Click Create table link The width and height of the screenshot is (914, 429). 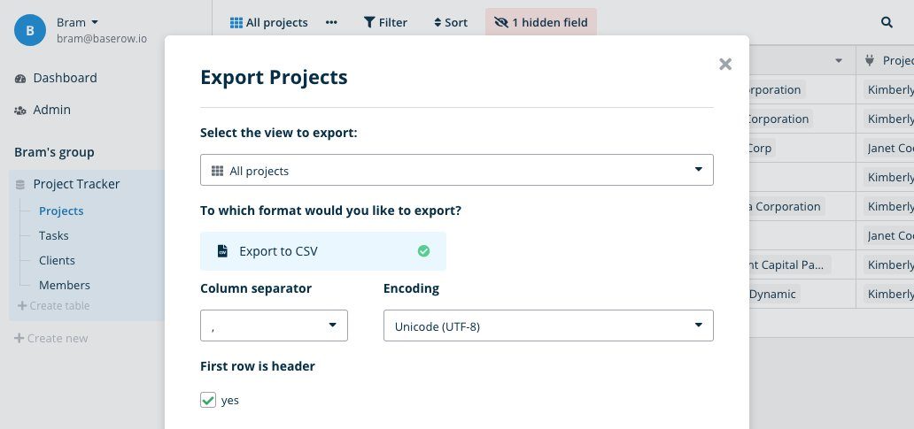pos(53,306)
